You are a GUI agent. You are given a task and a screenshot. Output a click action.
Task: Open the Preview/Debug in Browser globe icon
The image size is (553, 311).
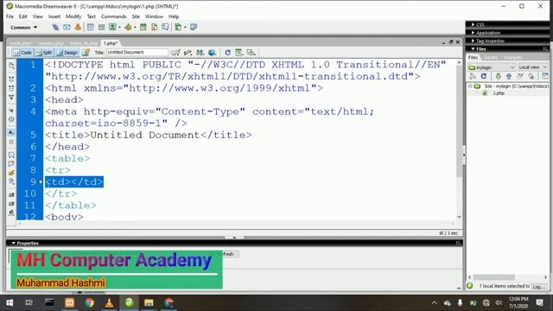click(x=212, y=53)
